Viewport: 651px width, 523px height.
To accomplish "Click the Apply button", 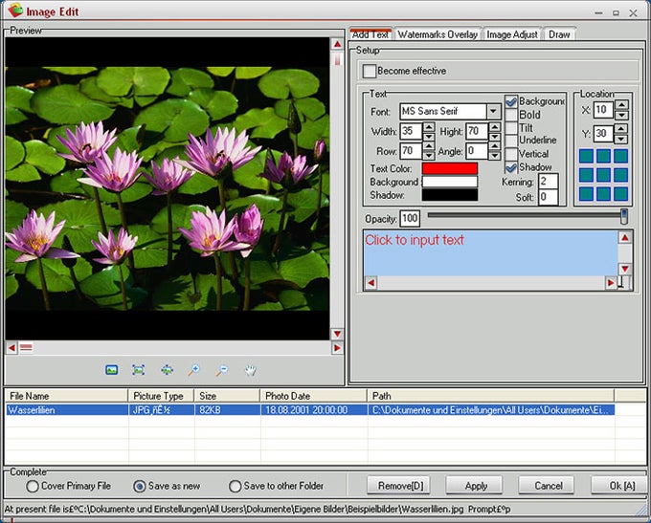I will pos(475,486).
